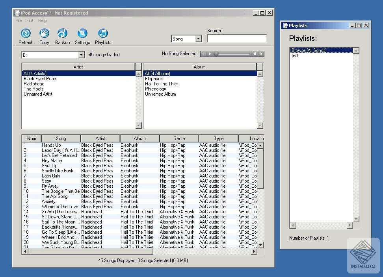The width and height of the screenshot is (383, 277).
Task: Sort the song table by Genre column
Action: pyautogui.click(x=179, y=138)
